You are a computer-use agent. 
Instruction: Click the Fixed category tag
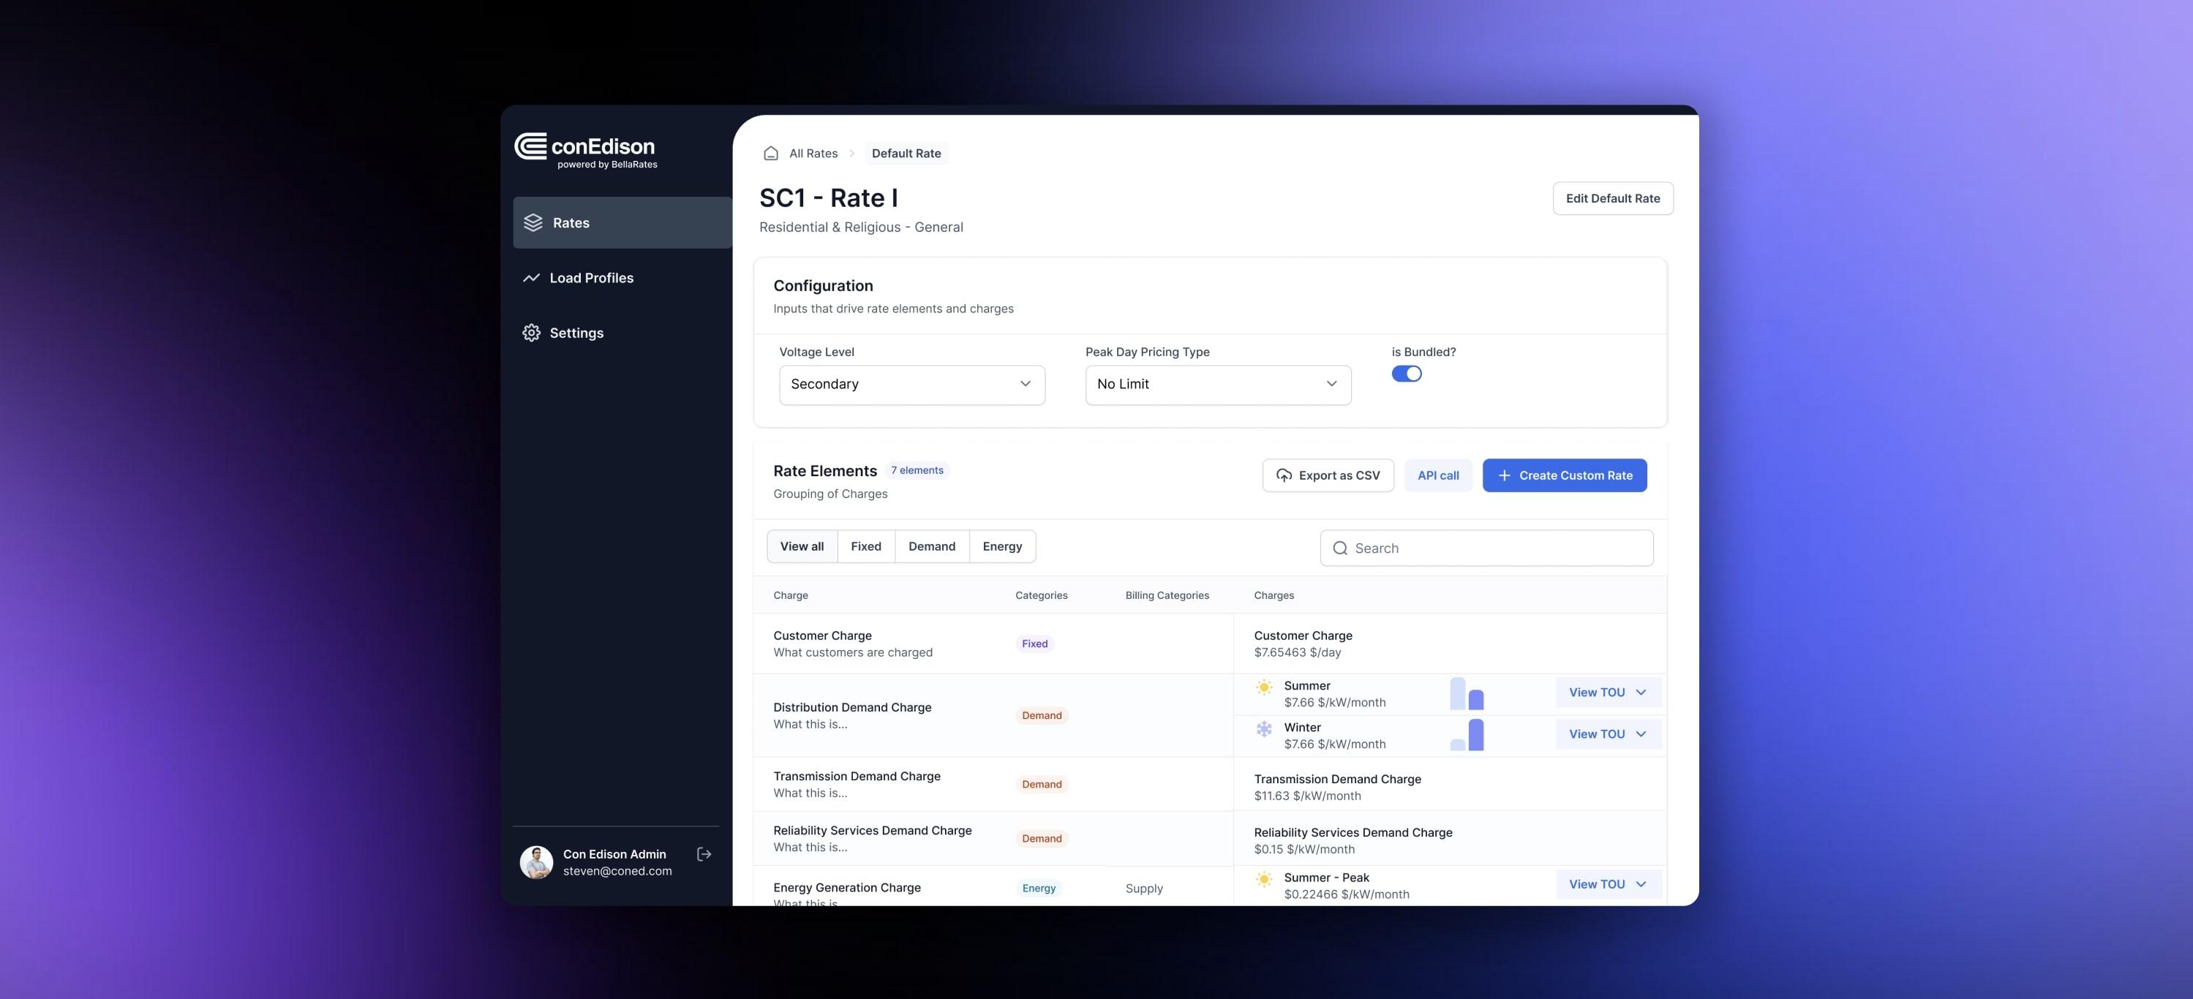coord(1034,644)
